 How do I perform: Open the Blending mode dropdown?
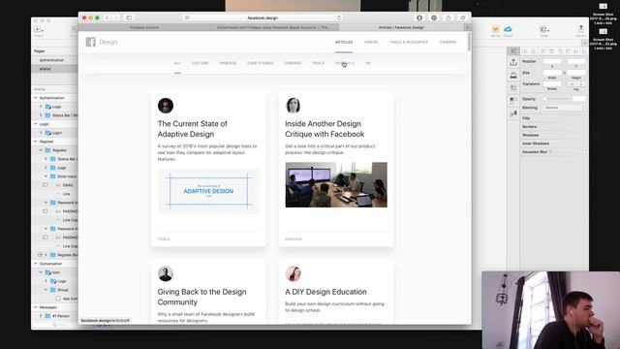click(564, 108)
